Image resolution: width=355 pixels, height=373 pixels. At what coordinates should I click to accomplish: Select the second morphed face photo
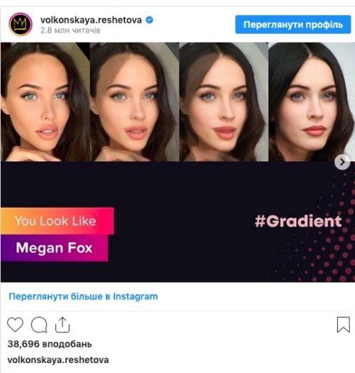pos(135,102)
